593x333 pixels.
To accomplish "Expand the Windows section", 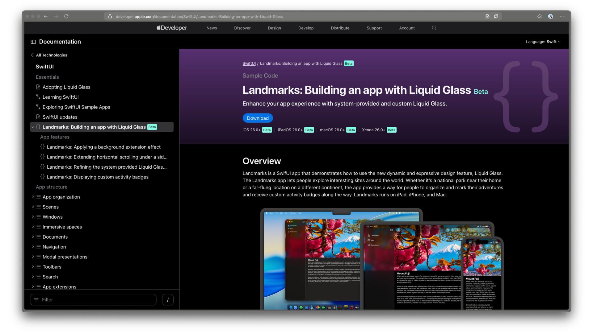I will 33,217.
